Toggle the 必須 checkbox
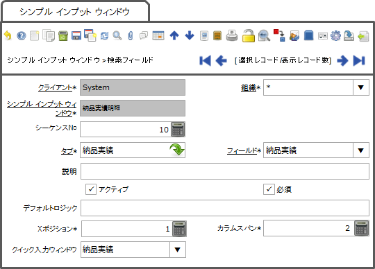The image size is (375, 269). point(269,189)
